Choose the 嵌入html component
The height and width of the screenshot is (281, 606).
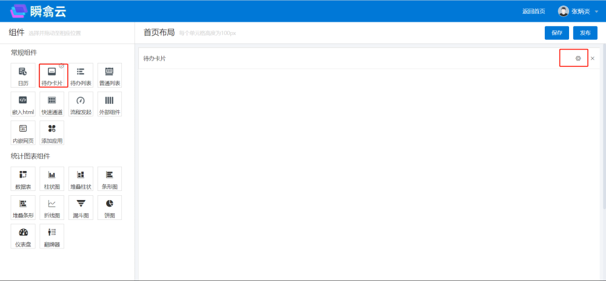22,104
